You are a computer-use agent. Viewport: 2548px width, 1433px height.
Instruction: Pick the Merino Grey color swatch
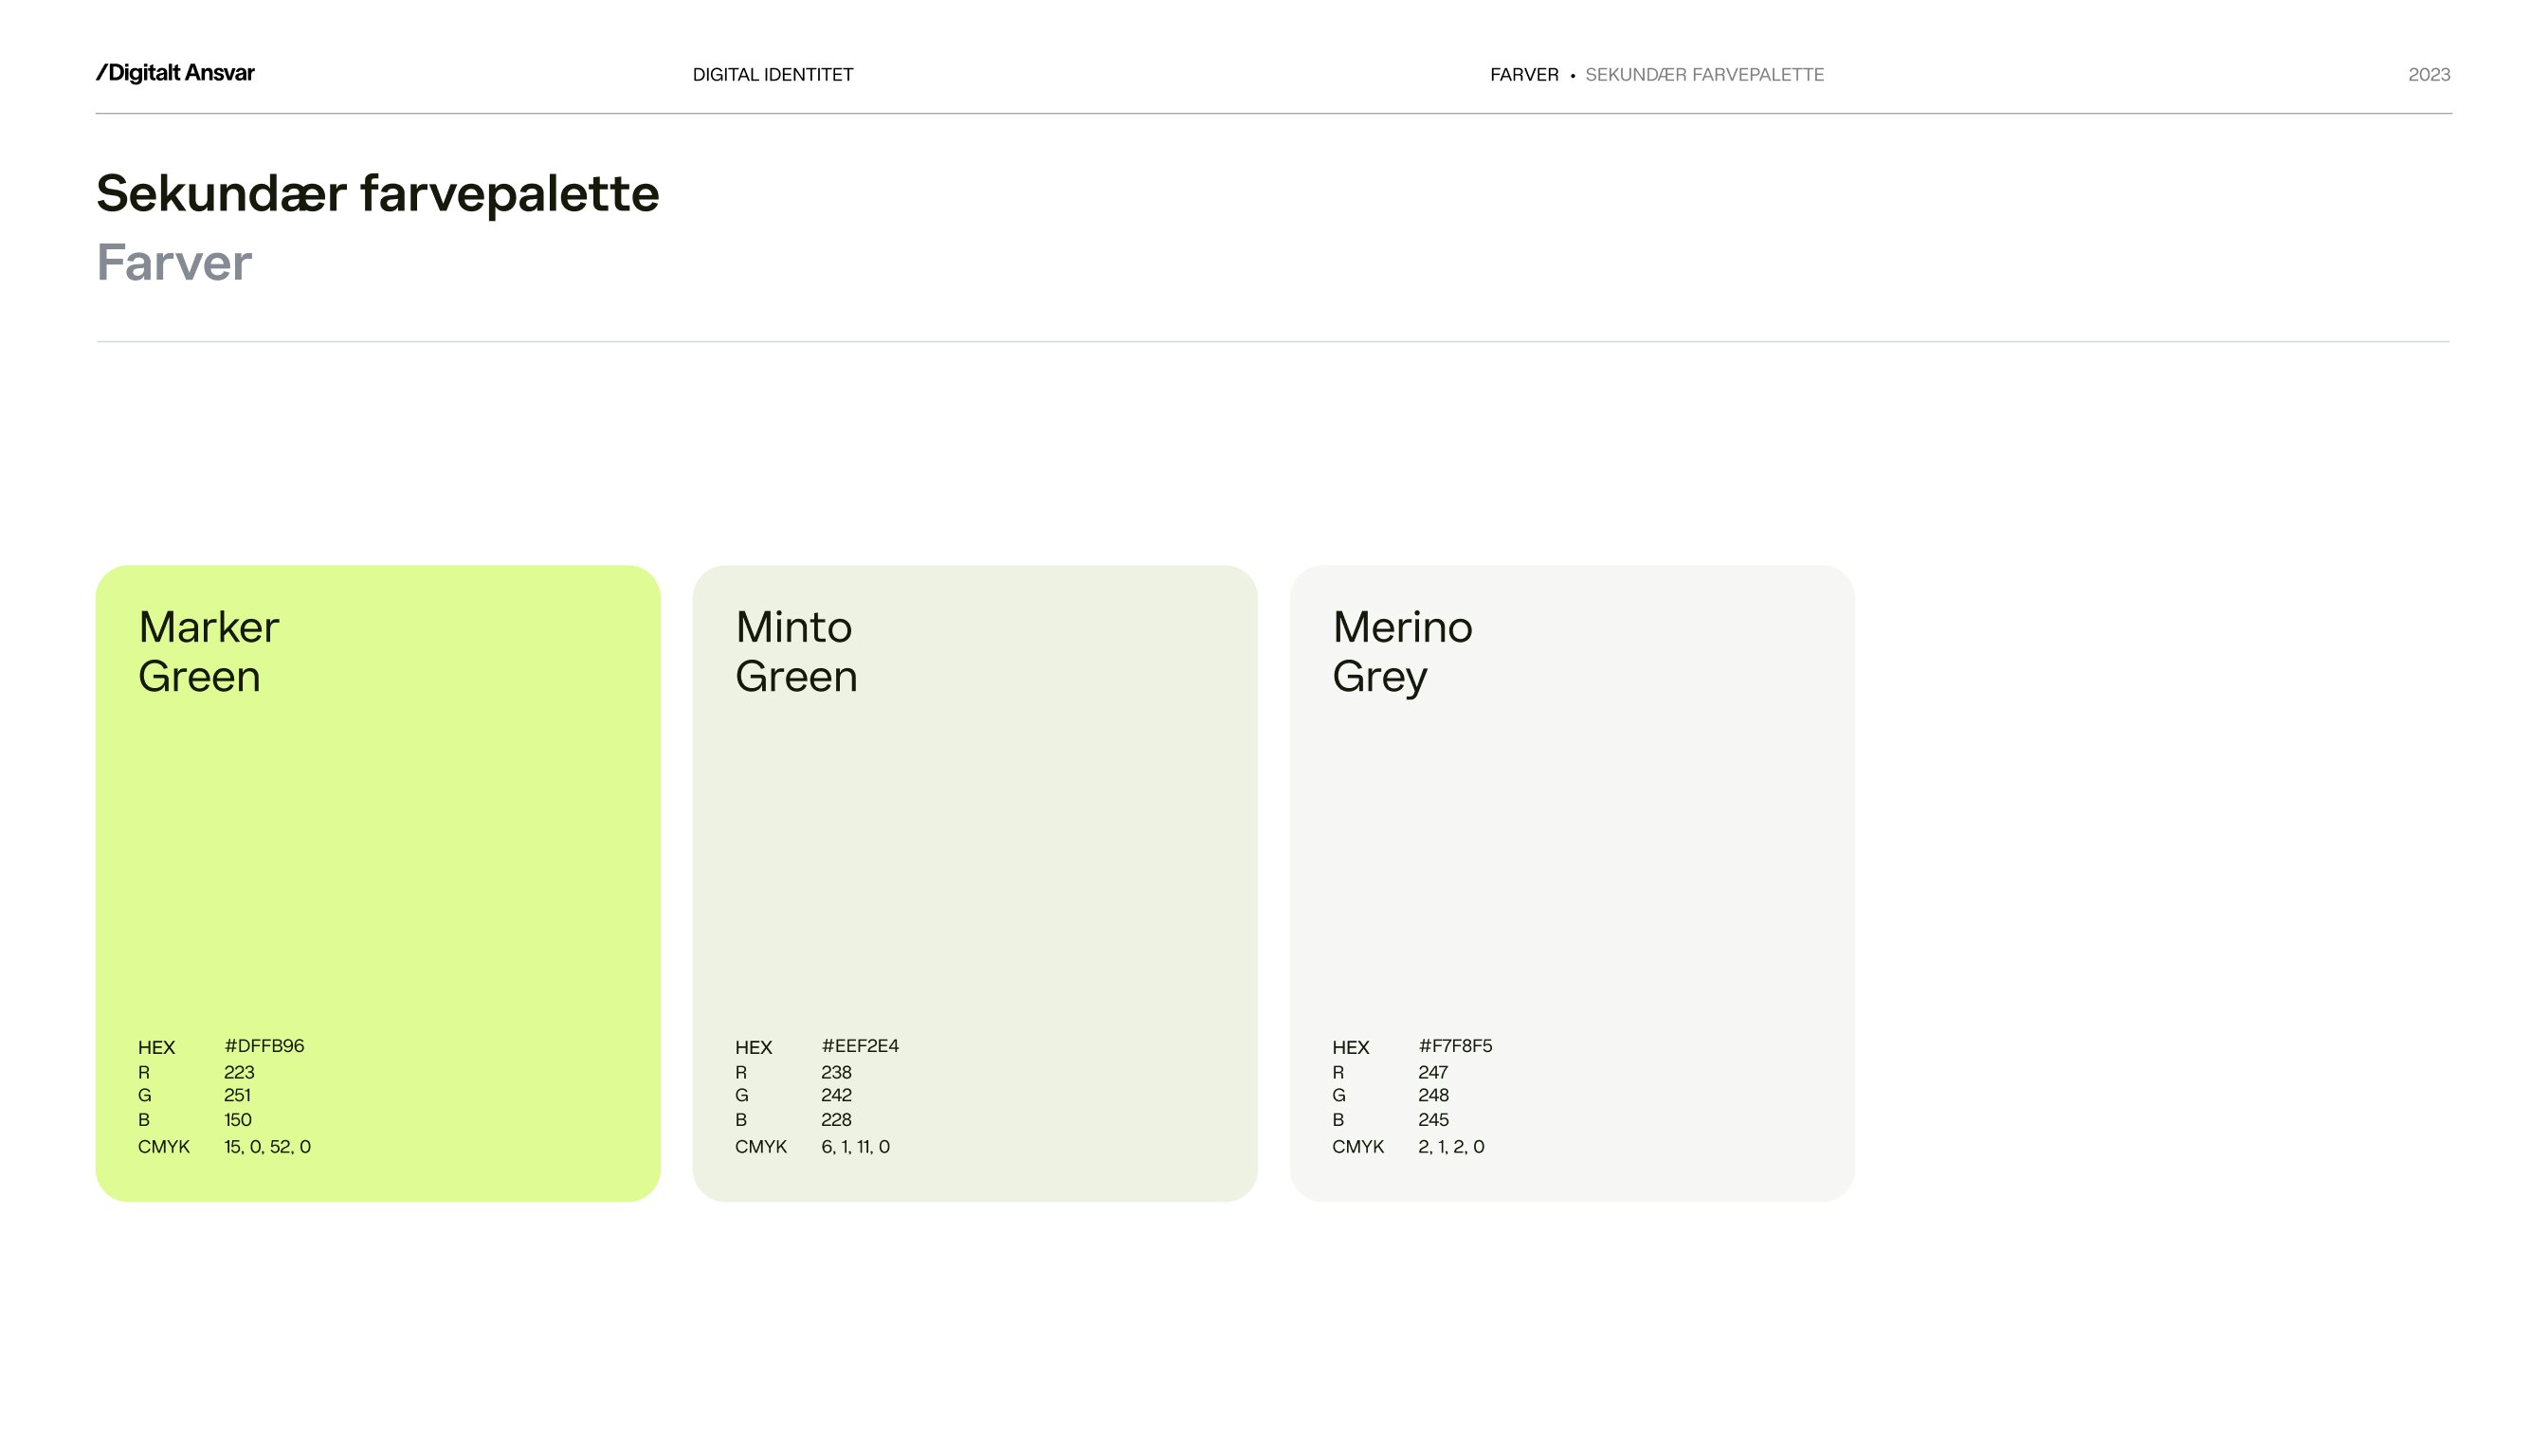pos(1573,883)
